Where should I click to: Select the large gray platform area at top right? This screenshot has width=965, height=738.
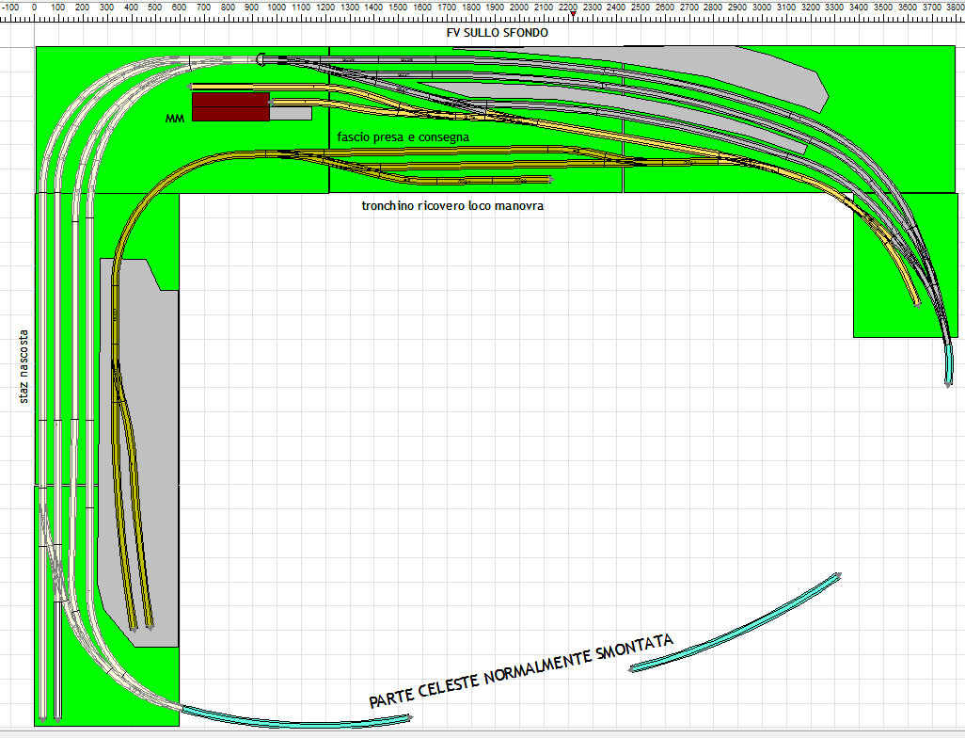click(752, 71)
